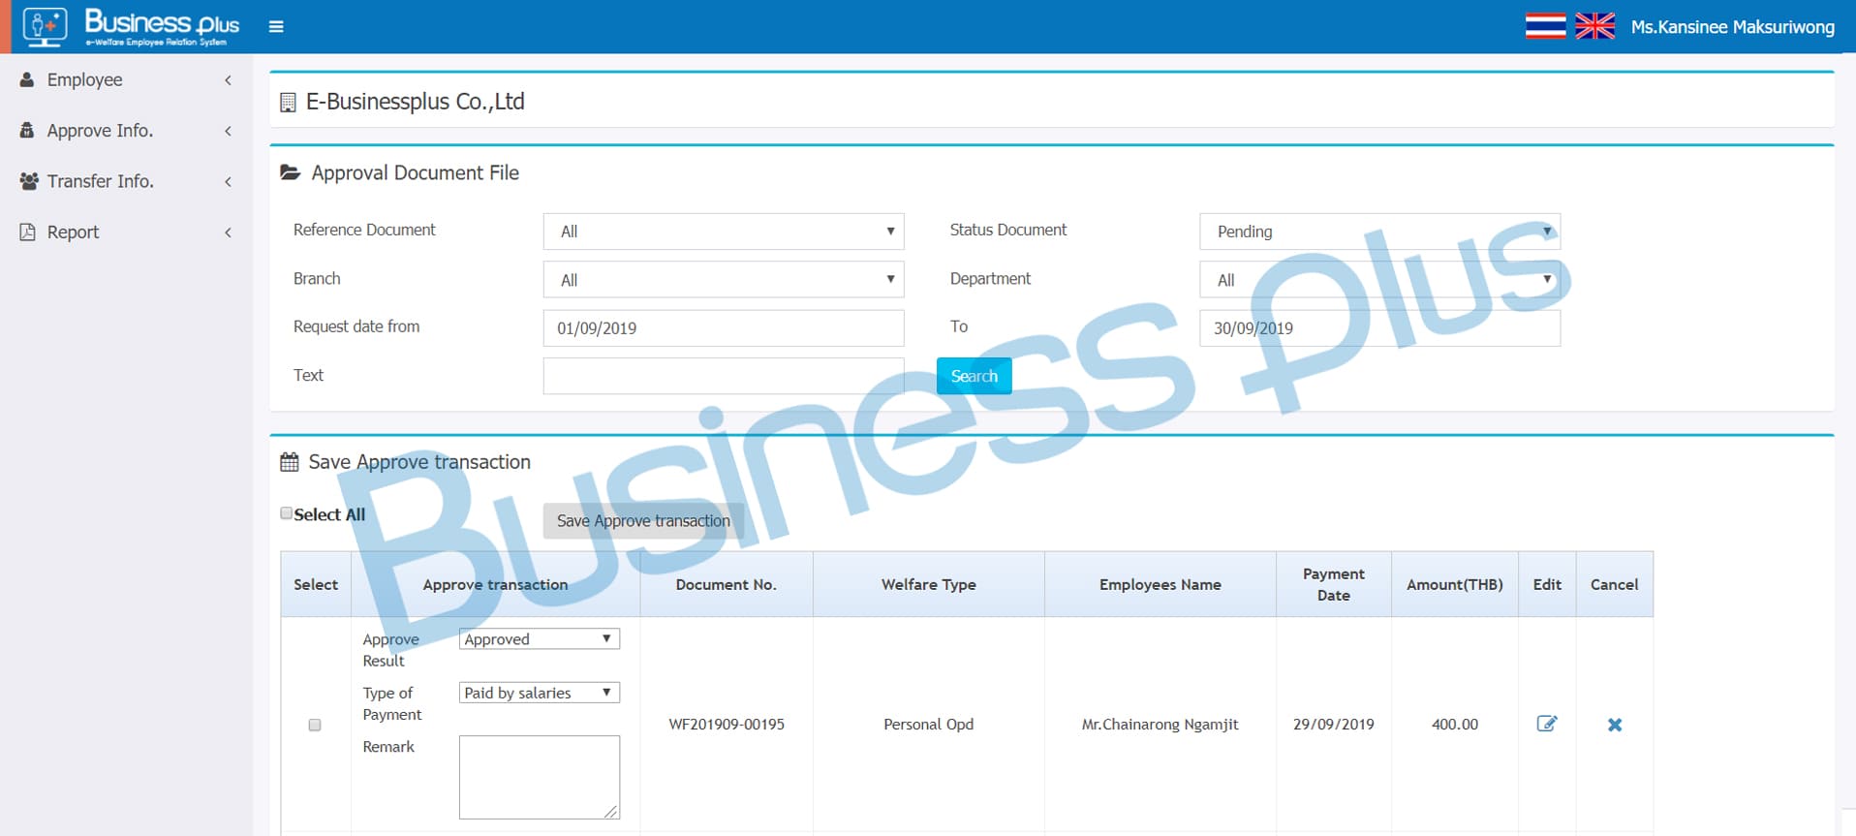This screenshot has height=836, width=1856.
Task: Click the company building icon
Action: [288, 102]
